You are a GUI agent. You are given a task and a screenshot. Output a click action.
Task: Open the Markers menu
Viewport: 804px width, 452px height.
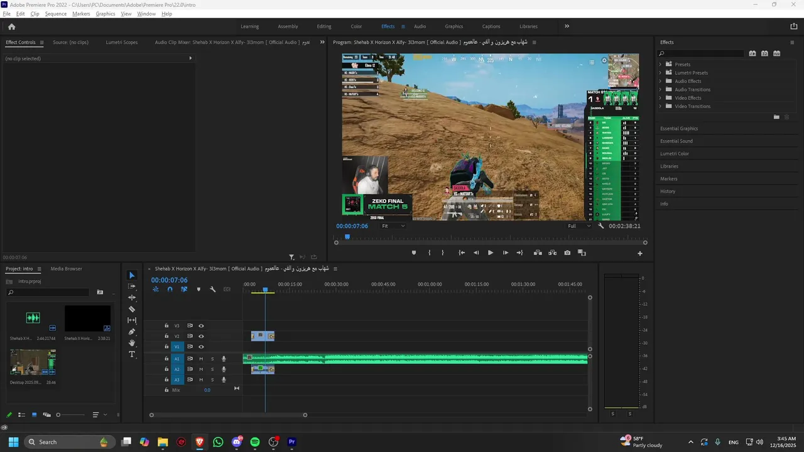click(81, 14)
